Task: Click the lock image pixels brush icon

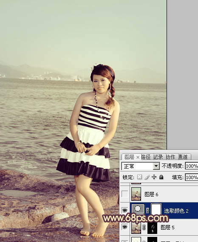Action: tap(147, 177)
